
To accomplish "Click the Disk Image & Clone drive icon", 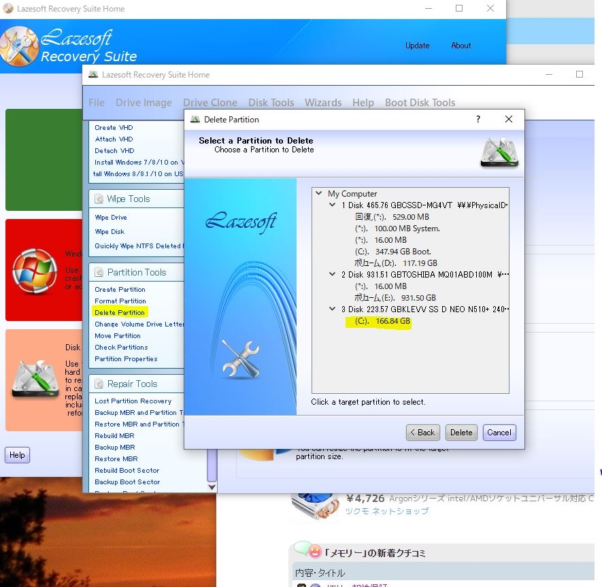I will pyautogui.click(x=35, y=380).
